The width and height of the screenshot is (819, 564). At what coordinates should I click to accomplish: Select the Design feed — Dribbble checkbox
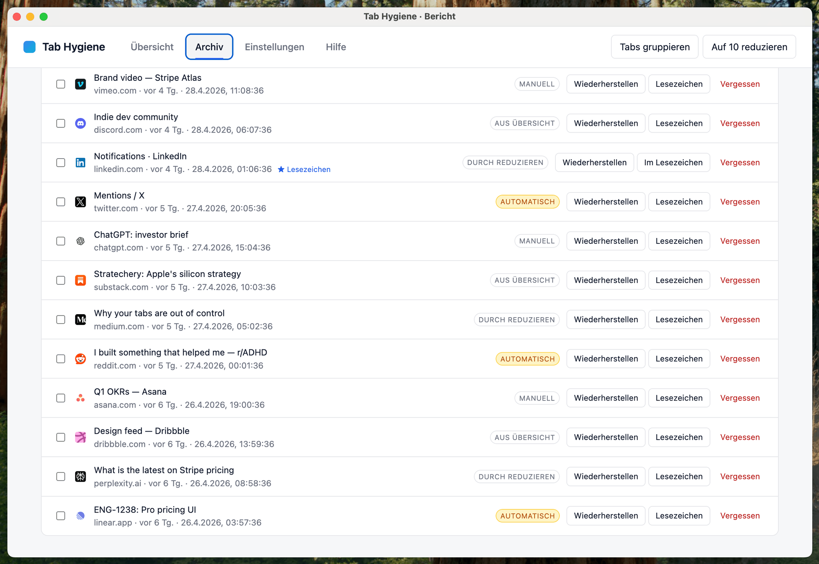pos(61,437)
